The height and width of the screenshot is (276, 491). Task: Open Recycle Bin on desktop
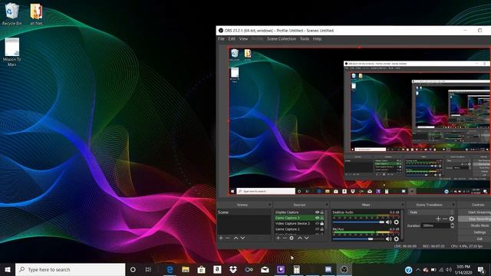(x=12, y=14)
